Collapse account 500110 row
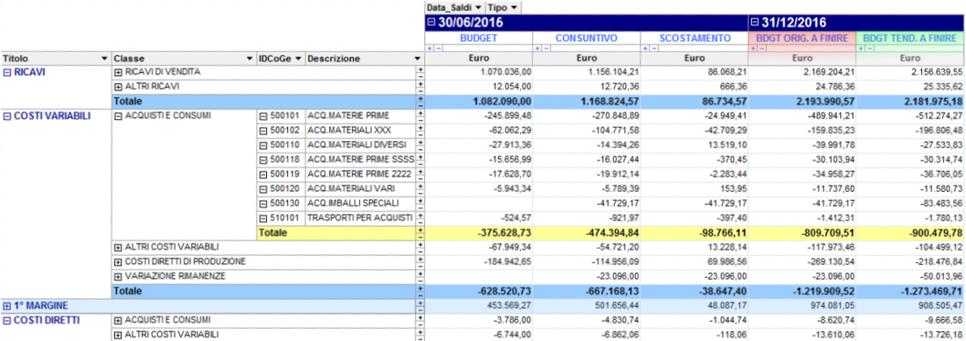Screen dimensions: 966x341 pyautogui.click(x=263, y=146)
